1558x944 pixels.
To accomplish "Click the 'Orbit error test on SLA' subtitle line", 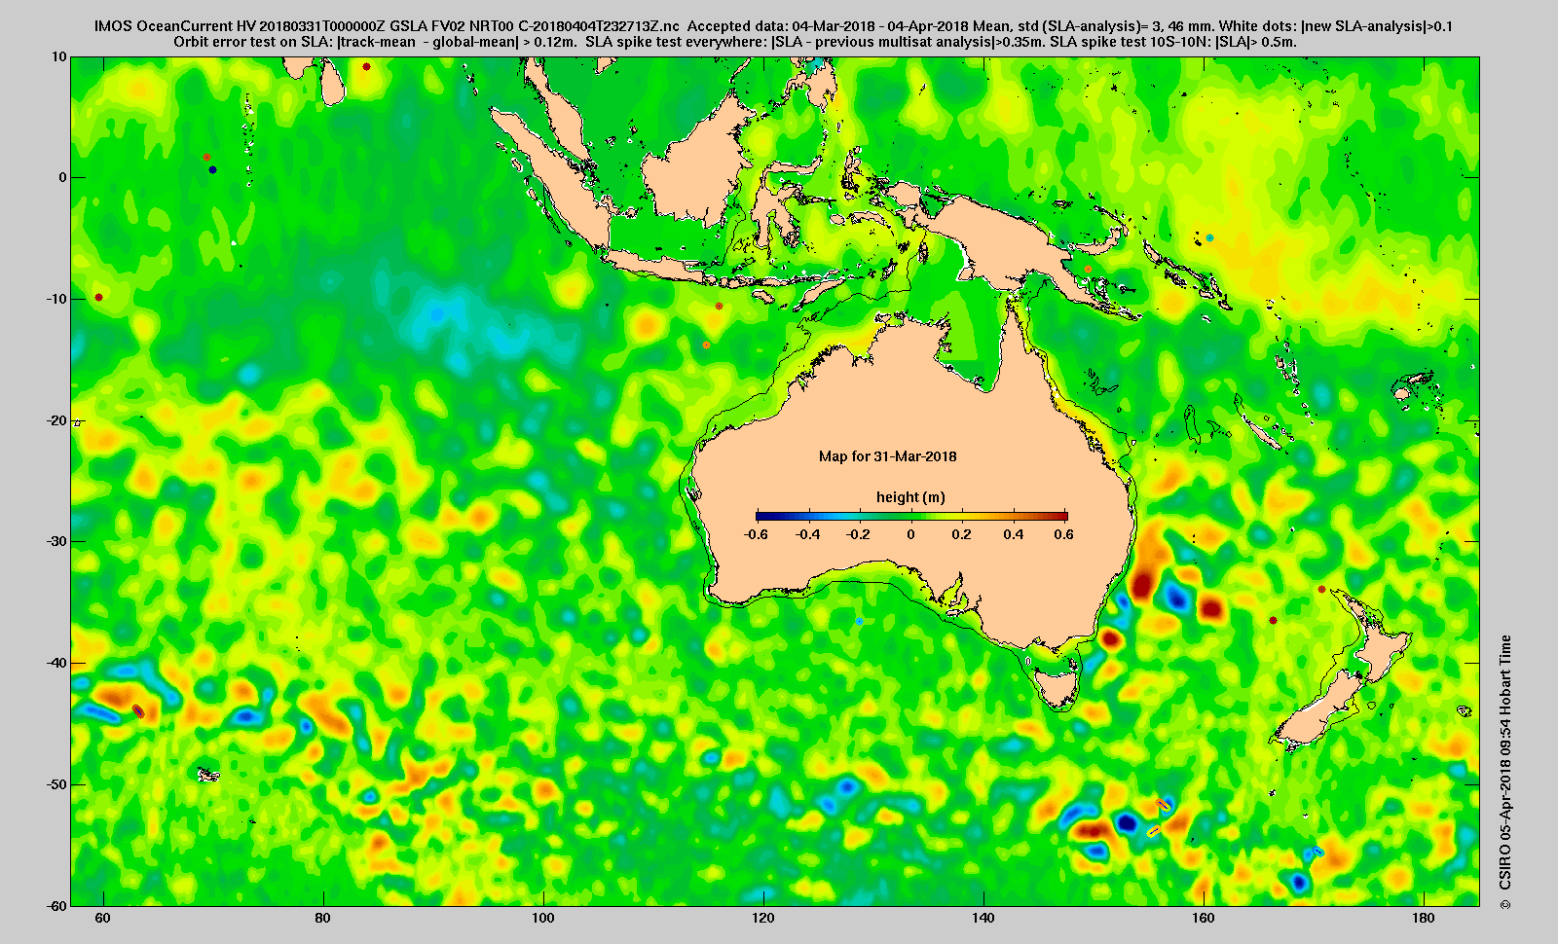I will coord(734,42).
